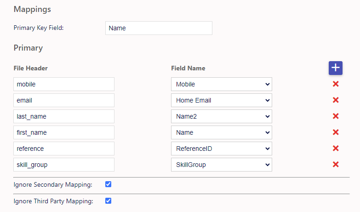Add a new mapping row with plus button
The image size is (360, 212).
tap(336, 68)
